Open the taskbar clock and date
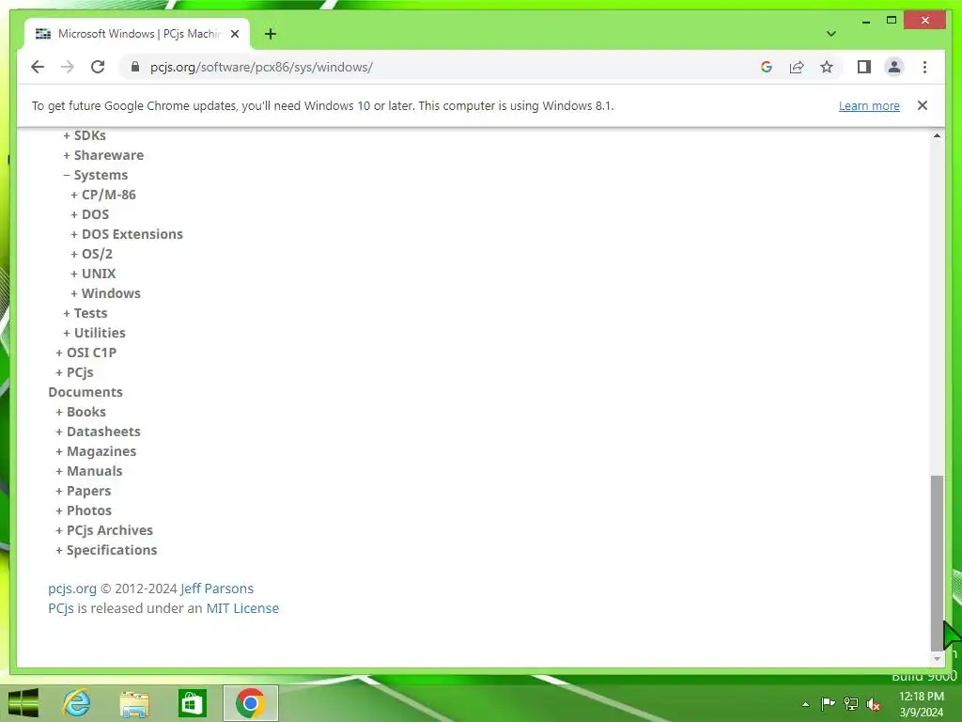The width and height of the screenshot is (962, 722). click(921, 704)
